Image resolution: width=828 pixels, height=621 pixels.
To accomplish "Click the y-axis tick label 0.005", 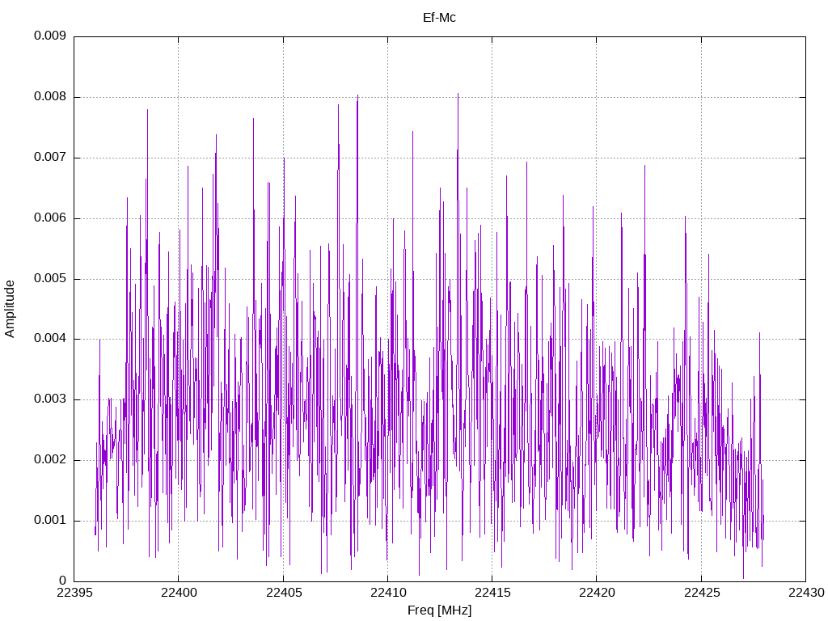I will point(50,278).
